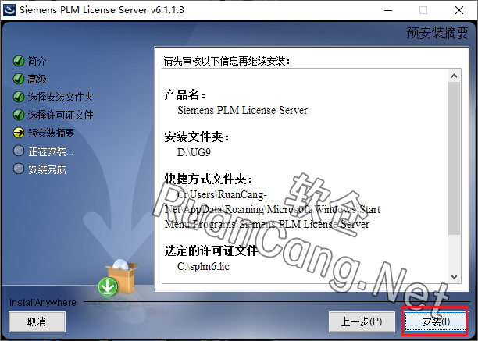Click the 安装(I) button to start installation
Screen dimensions: 478x341
[x=436, y=321]
